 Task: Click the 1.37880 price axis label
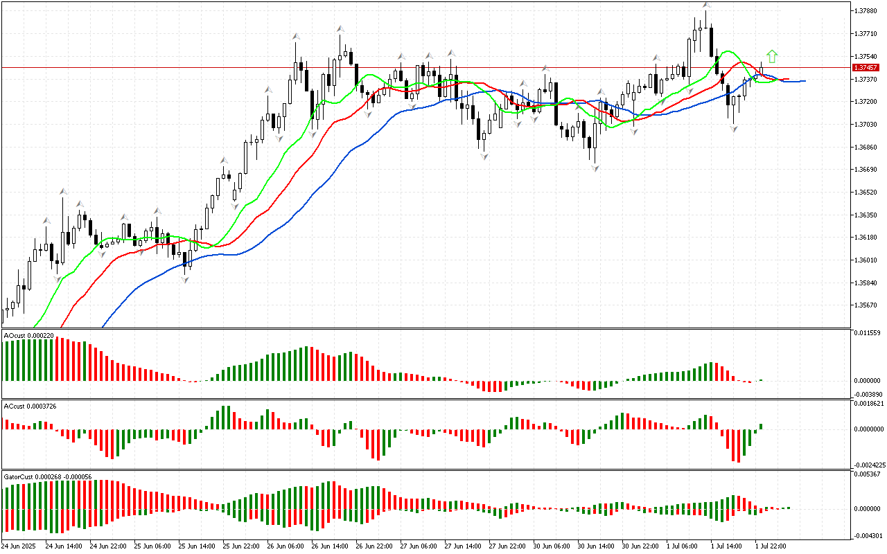click(x=868, y=10)
